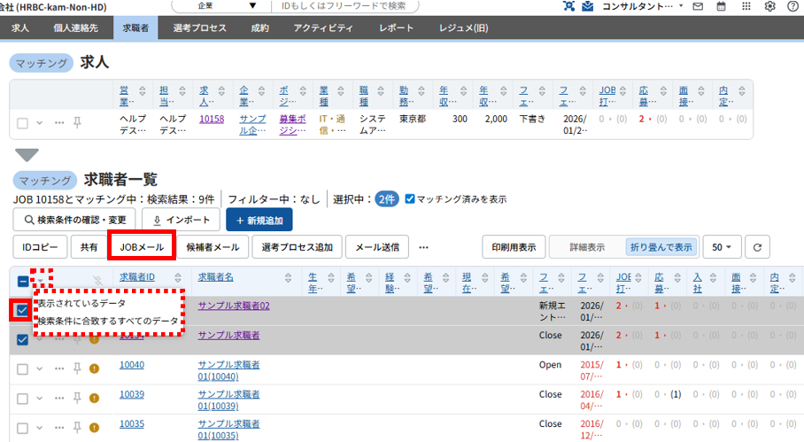The height and width of the screenshot is (442, 804).
Task: Click the refresh icon beside the 50 dropdown
Action: point(757,247)
